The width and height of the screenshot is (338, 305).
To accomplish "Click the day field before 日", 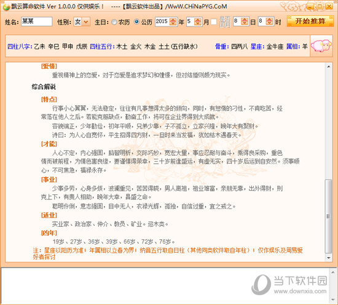I will (237, 22).
